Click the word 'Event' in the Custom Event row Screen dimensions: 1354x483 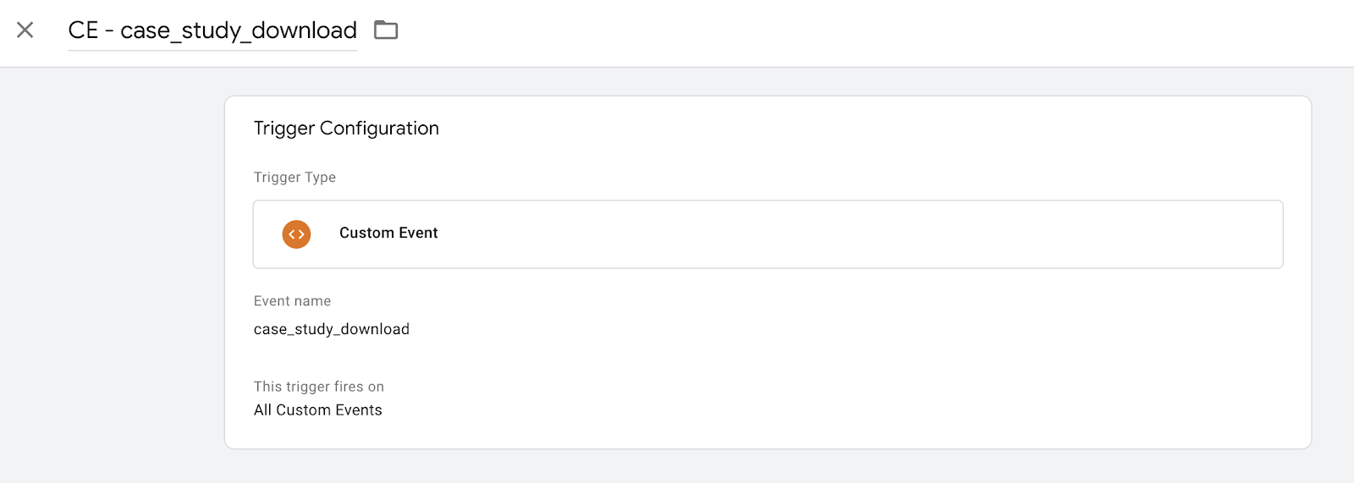[418, 233]
